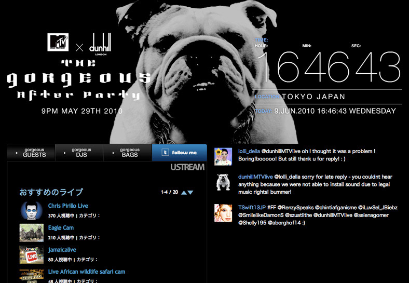Open the Chris Pirillo Live link

68,206
